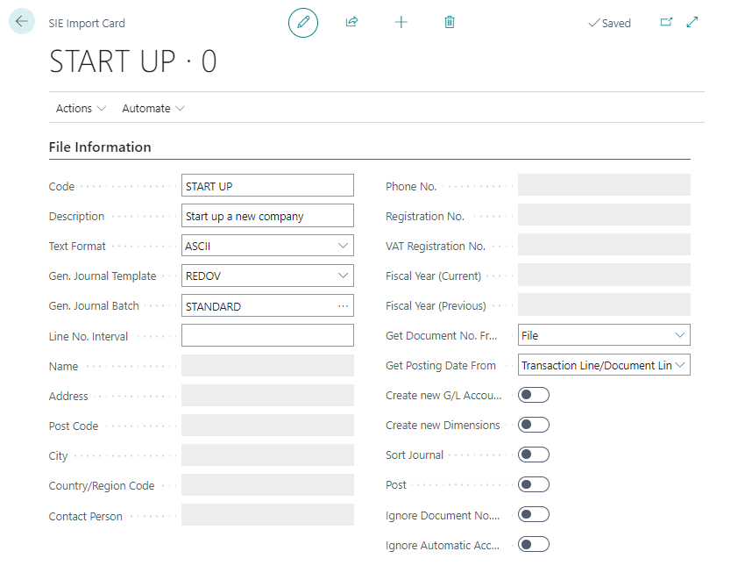Turn on Sort Journal toggle
Image resolution: width=752 pixels, height=580 pixels.
point(533,455)
